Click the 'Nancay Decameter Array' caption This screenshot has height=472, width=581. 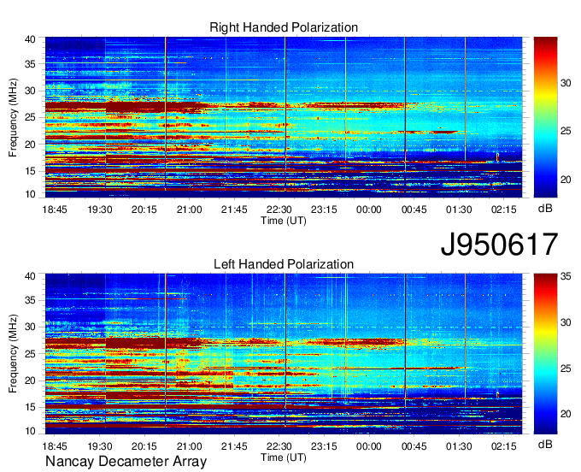tap(126, 462)
